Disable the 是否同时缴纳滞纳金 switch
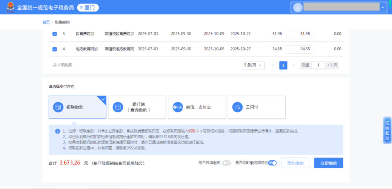 273,163
